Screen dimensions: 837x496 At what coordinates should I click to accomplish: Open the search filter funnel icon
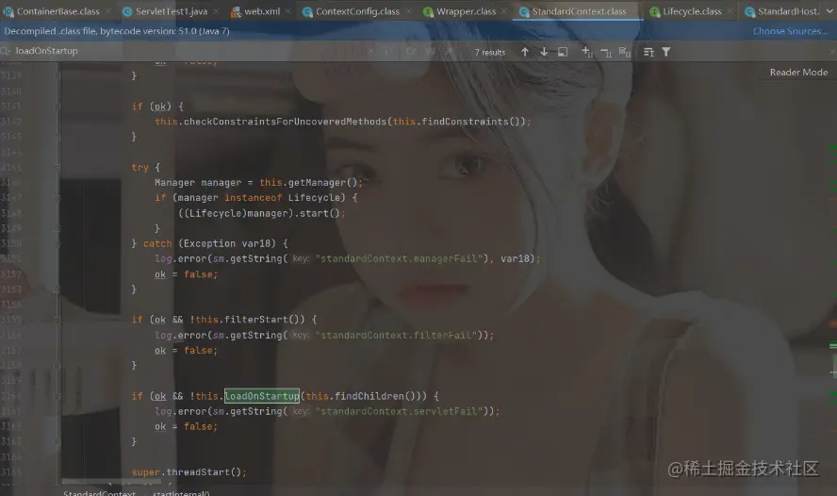(666, 52)
